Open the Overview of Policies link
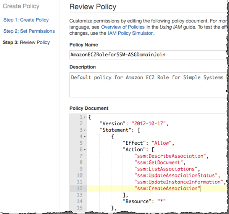229x214 pixels. click(123, 27)
